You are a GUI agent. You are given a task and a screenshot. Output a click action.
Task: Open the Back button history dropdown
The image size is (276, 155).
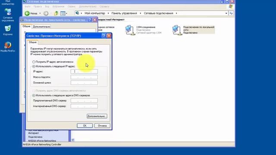click(x=40, y=13)
